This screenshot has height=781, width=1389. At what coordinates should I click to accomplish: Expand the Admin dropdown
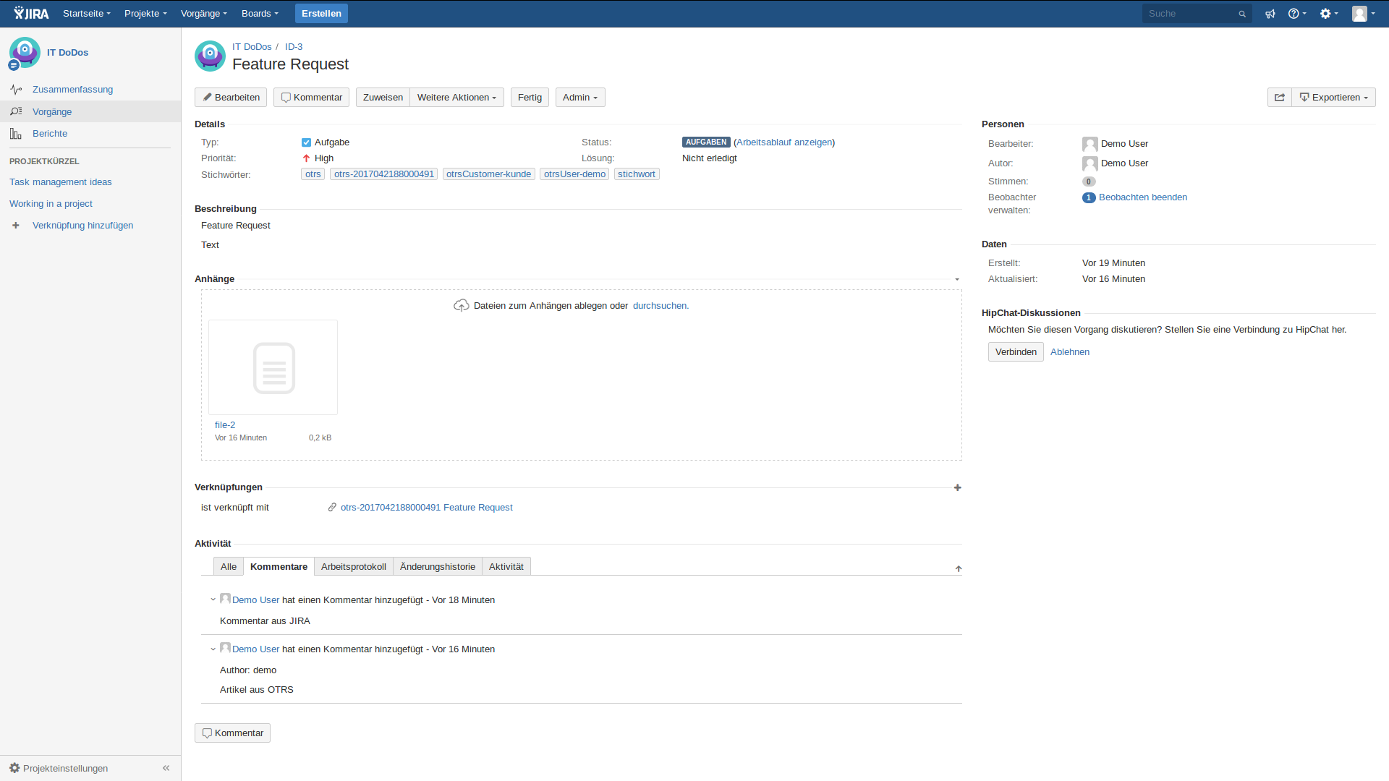pyautogui.click(x=580, y=98)
